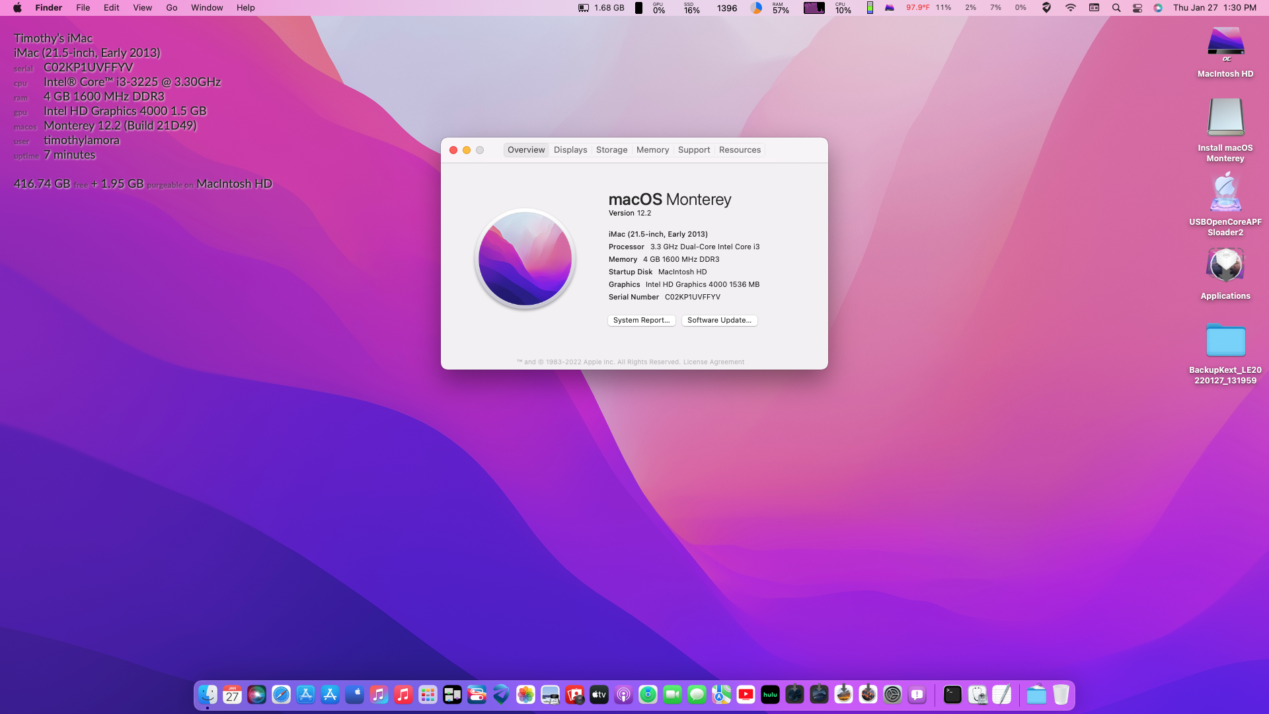Image resolution: width=1269 pixels, height=714 pixels.
Task: Open the GPU 0% usage monitor
Action: tap(659, 8)
